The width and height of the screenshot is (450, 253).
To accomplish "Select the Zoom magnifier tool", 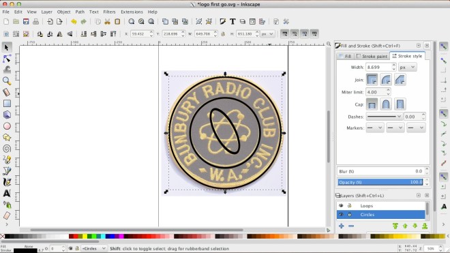I will click(7, 81).
